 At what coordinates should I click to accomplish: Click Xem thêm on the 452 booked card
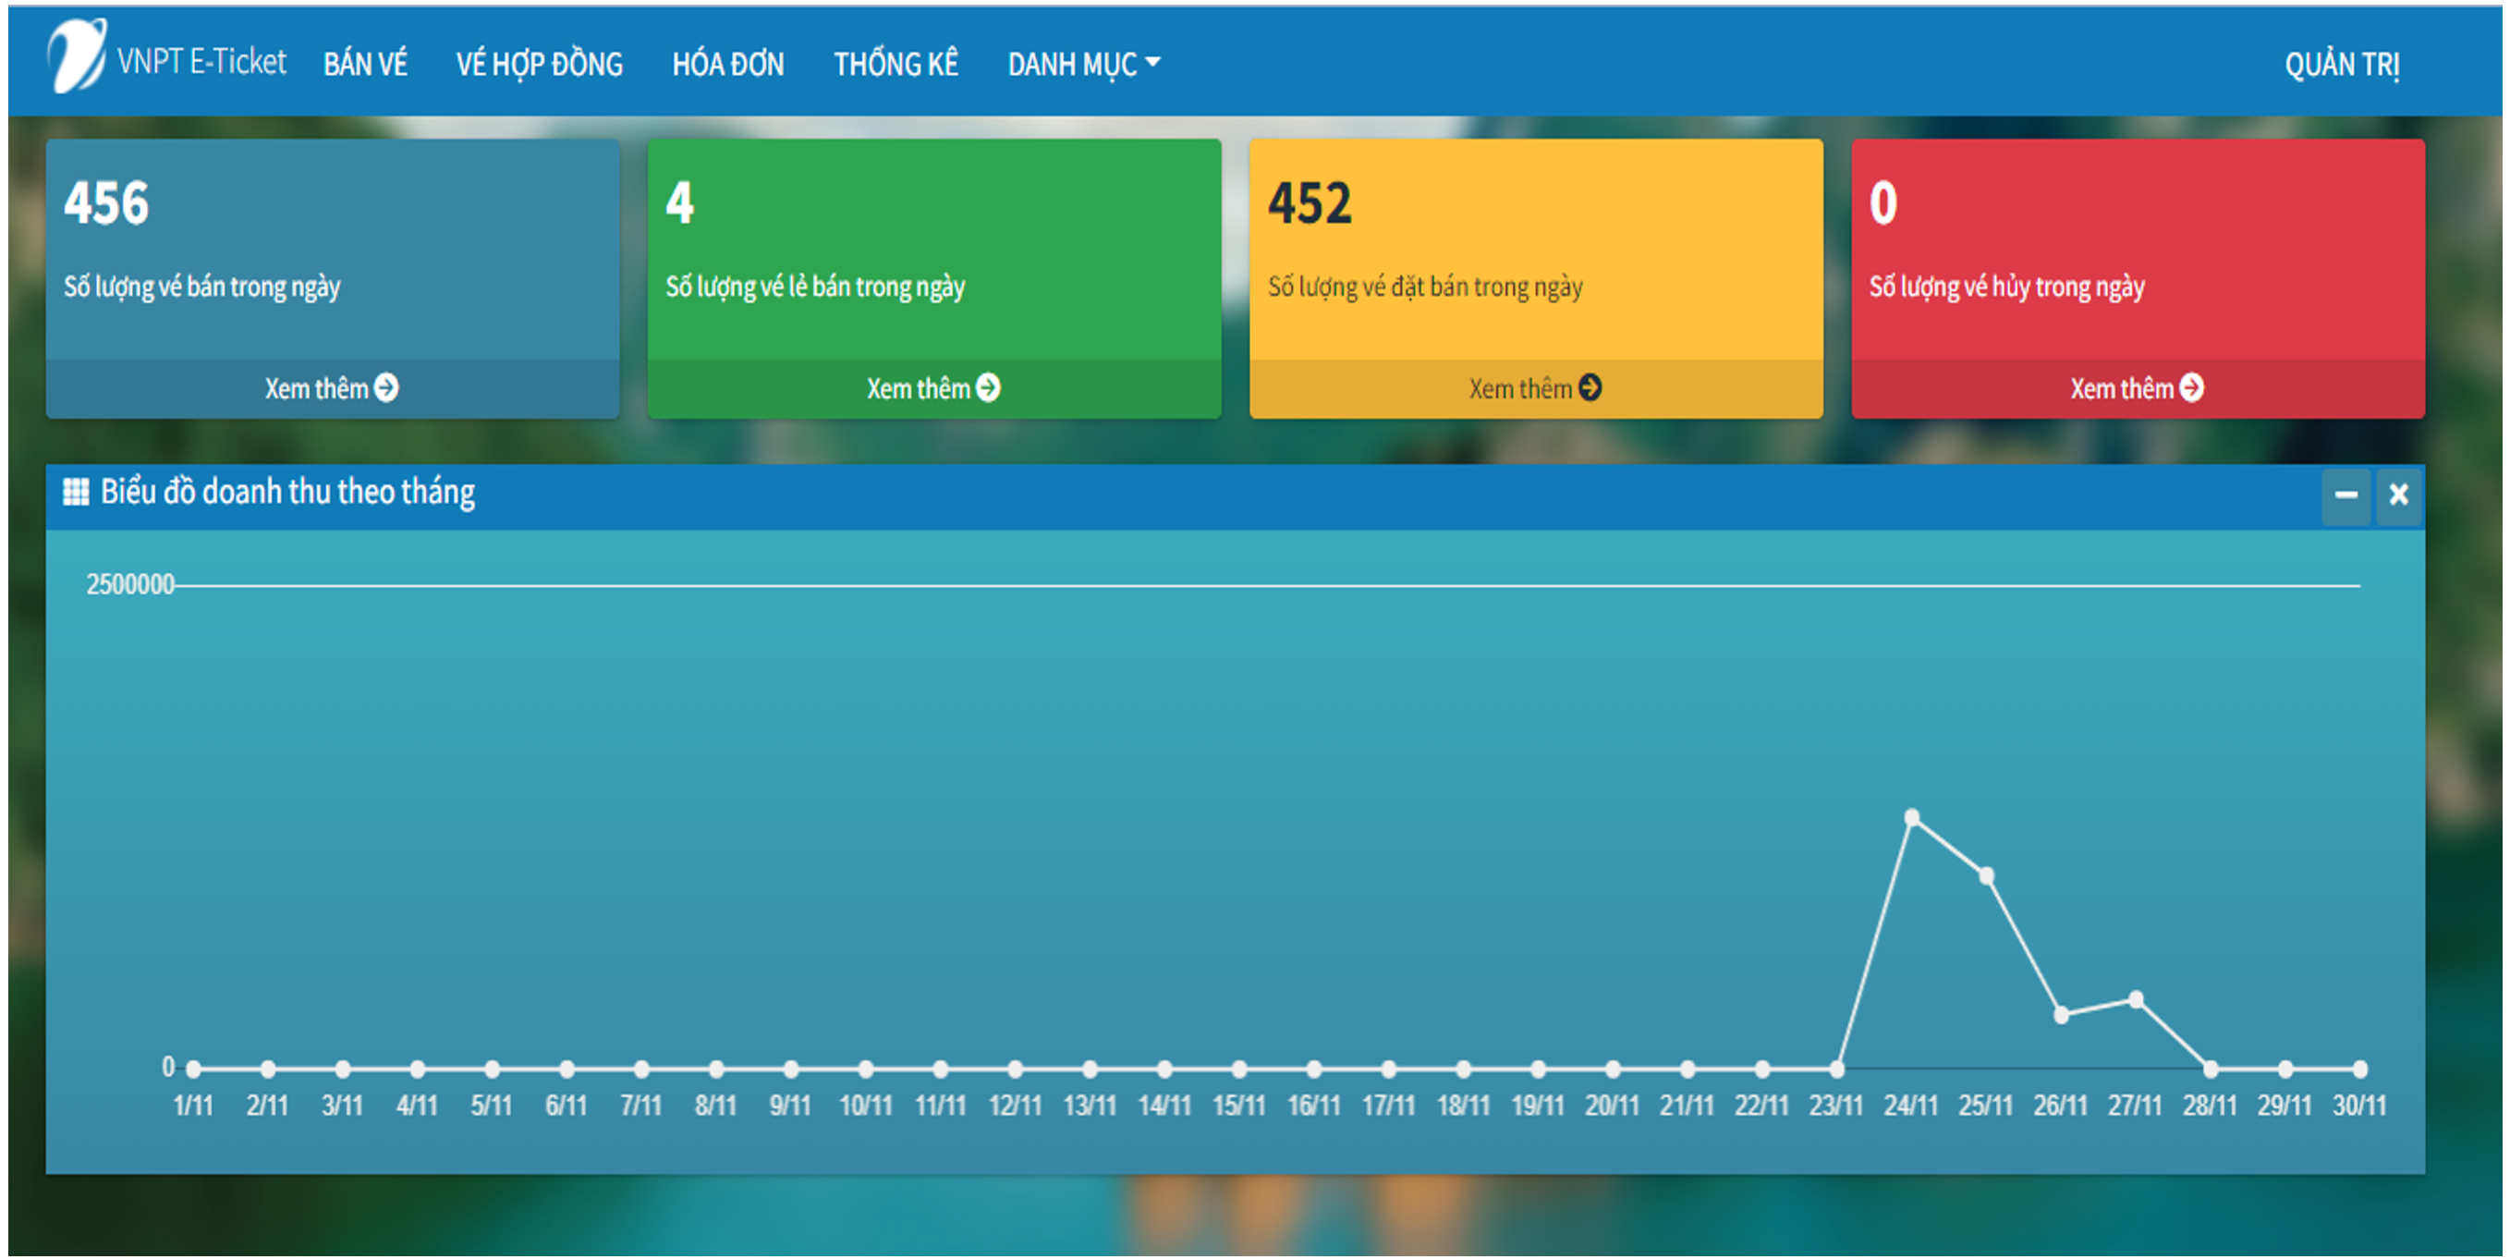pyautogui.click(x=1520, y=389)
